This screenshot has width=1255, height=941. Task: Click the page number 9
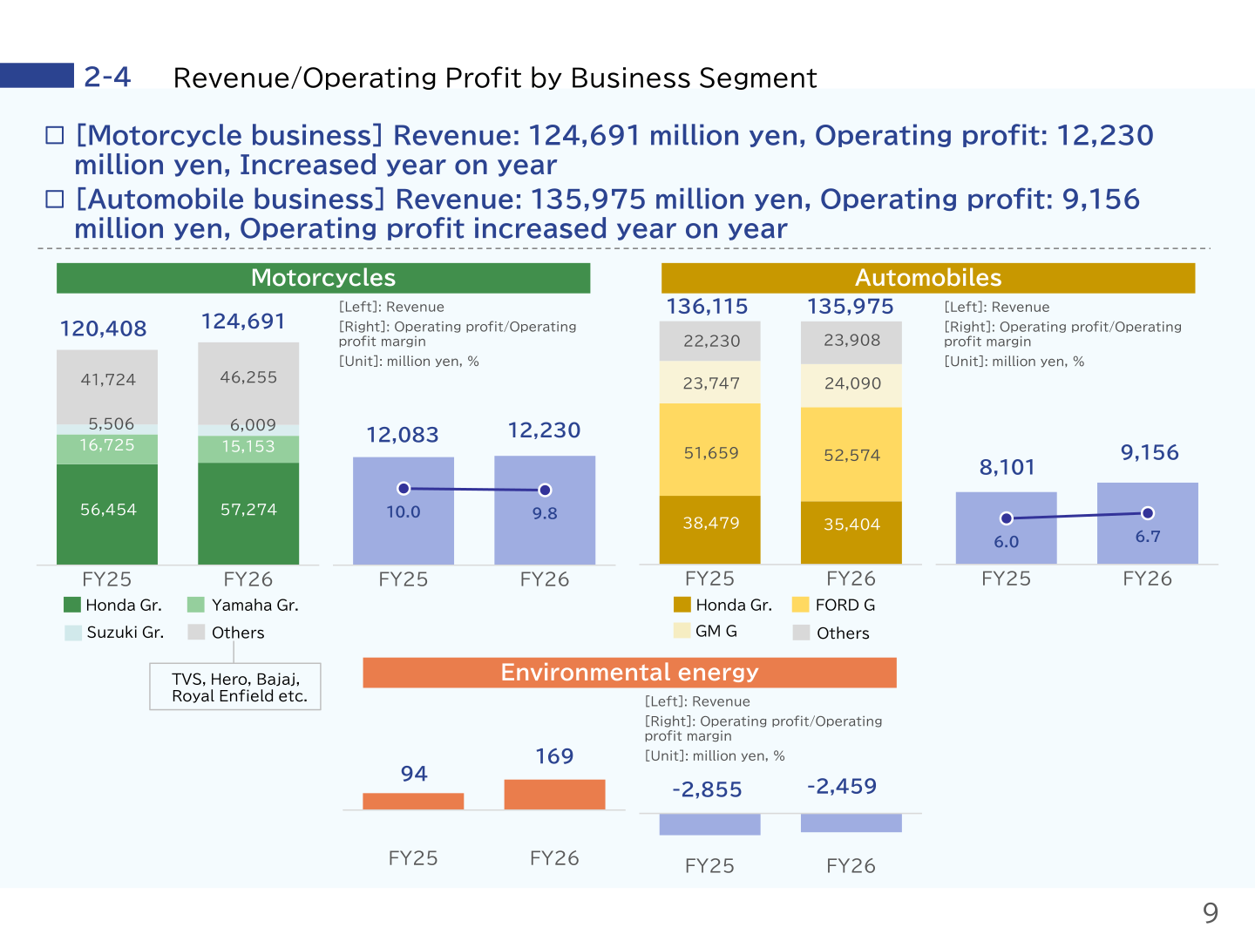(1211, 913)
